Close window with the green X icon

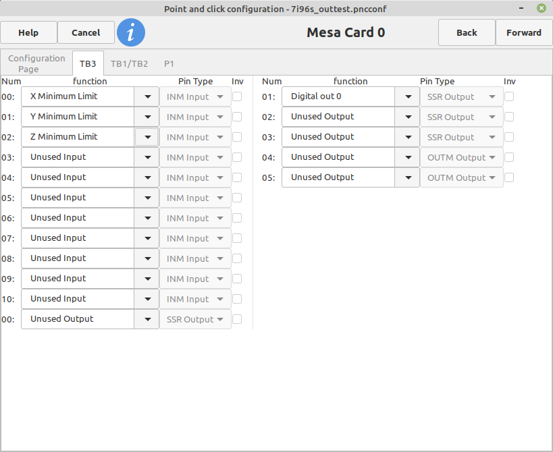click(542, 8)
